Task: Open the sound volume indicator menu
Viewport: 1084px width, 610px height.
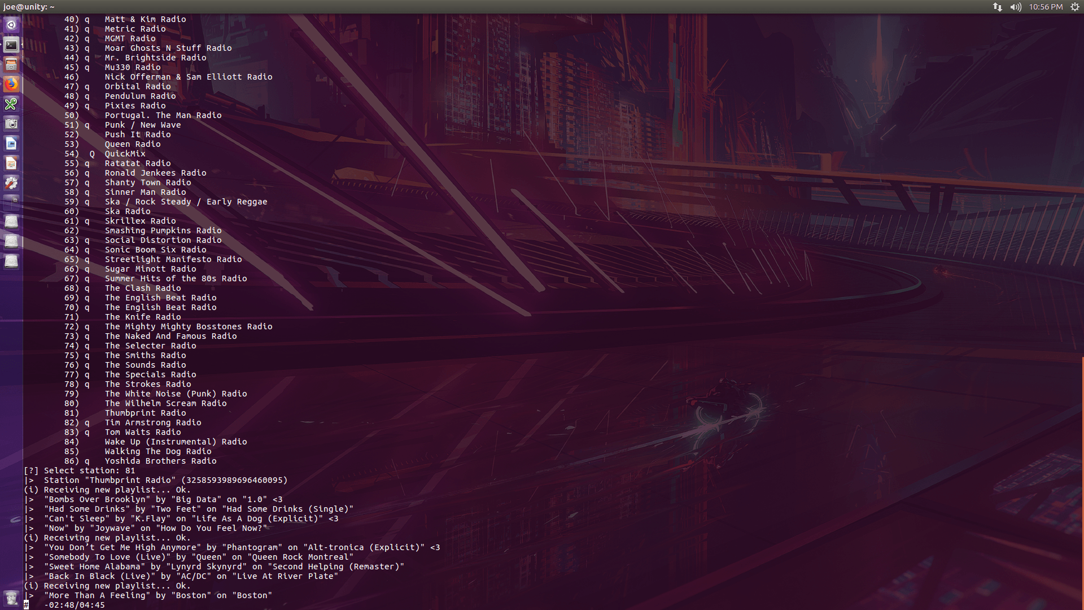Action: click(x=1016, y=7)
